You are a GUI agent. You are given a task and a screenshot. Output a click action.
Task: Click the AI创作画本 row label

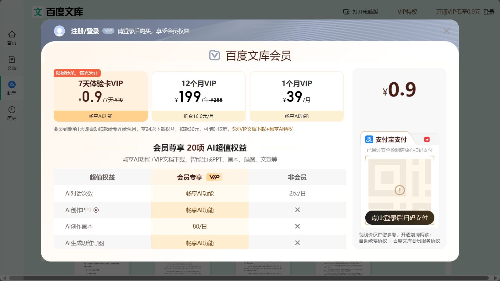coord(79,226)
